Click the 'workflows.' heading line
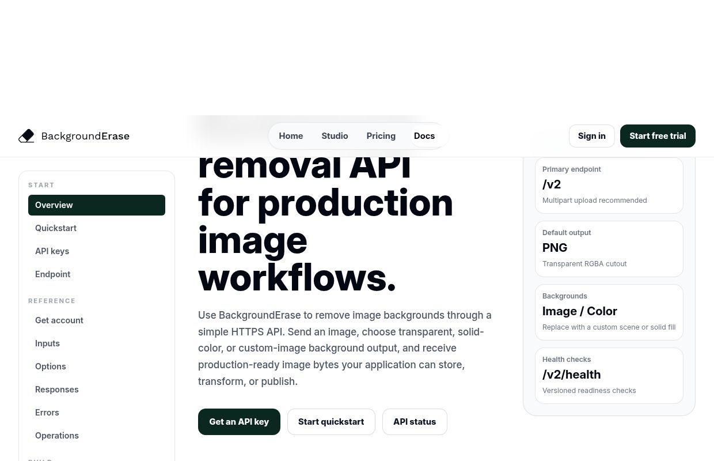 point(297,277)
